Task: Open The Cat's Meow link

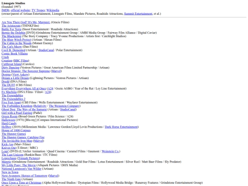Action: [11, 47]
